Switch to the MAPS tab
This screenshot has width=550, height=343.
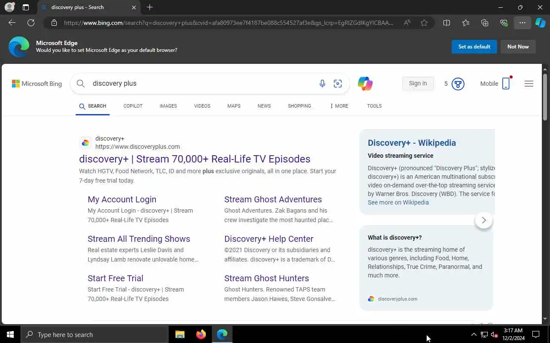(234, 106)
